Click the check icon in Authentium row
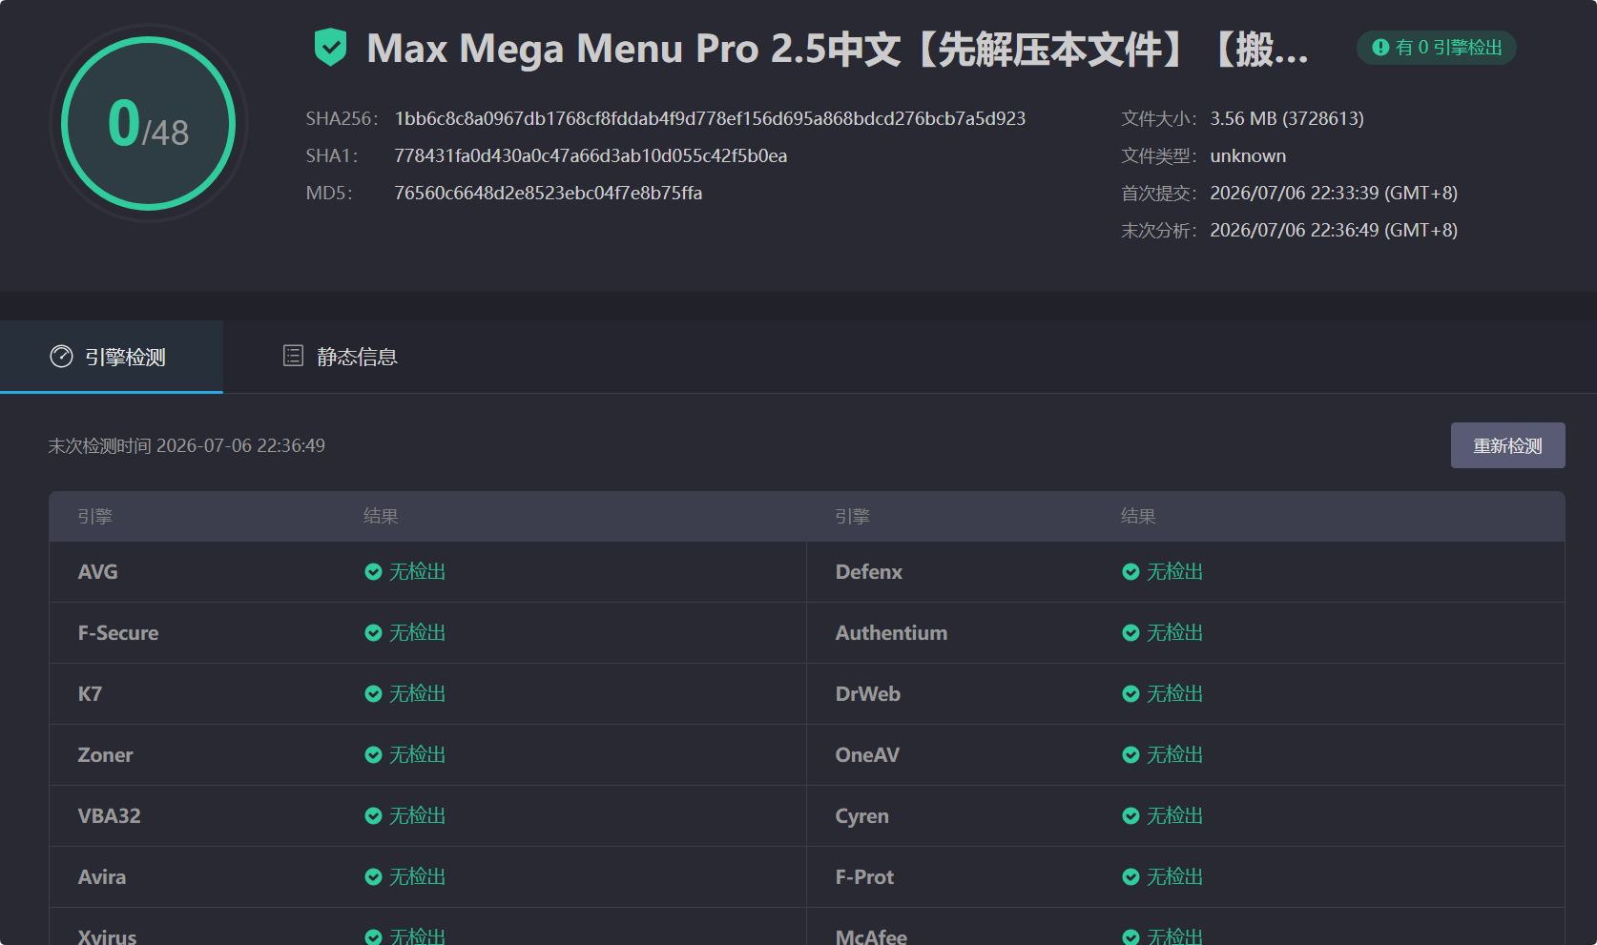 (1130, 632)
